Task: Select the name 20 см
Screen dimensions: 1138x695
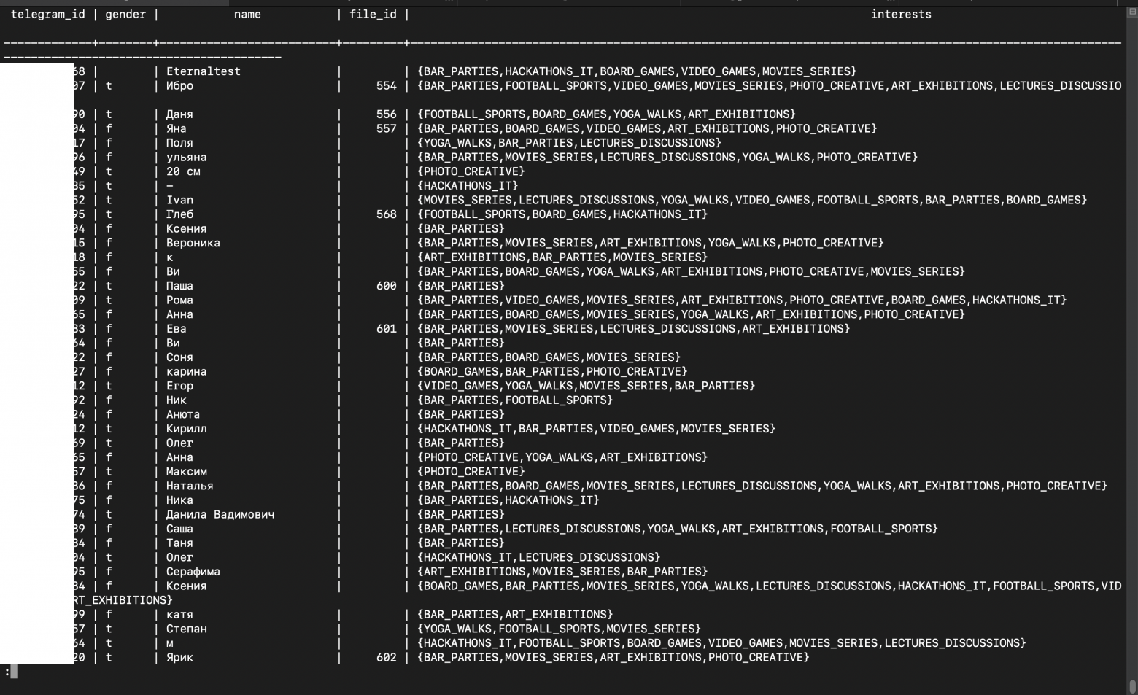Action: click(183, 171)
